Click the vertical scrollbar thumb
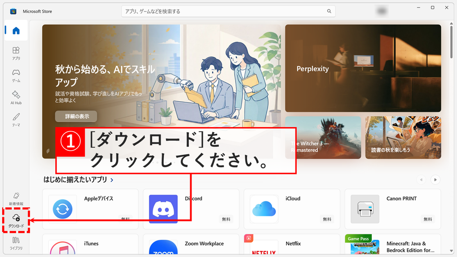Image resolution: width=457 pixels, height=257 pixels. coord(451,42)
